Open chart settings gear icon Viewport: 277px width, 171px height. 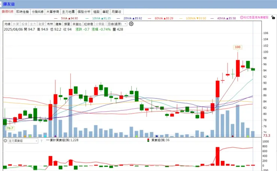point(131,24)
